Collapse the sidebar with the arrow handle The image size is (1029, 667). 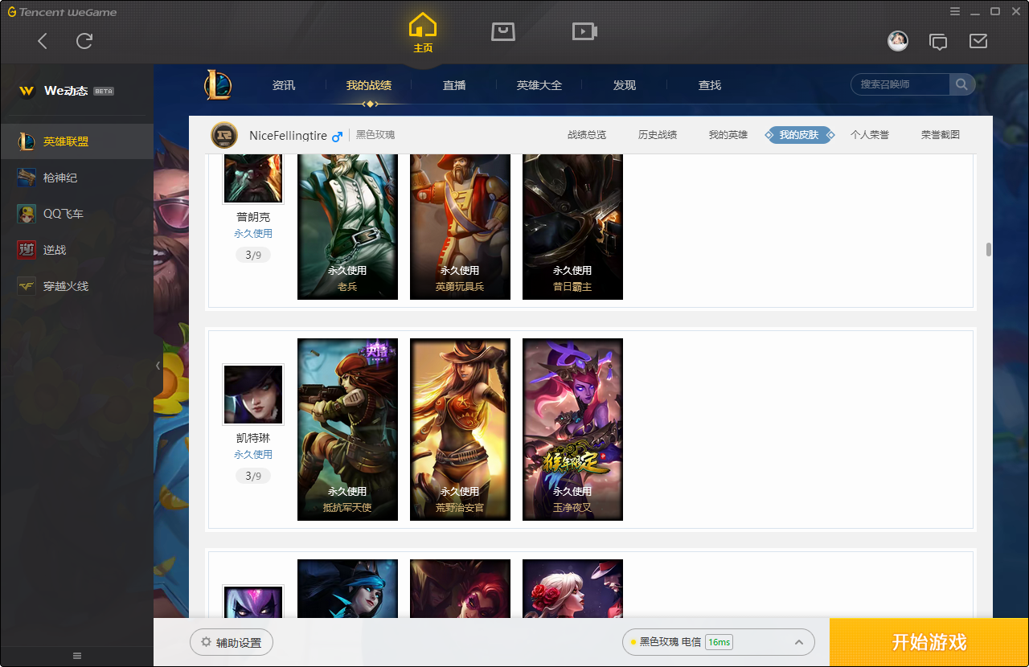(158, 366)
